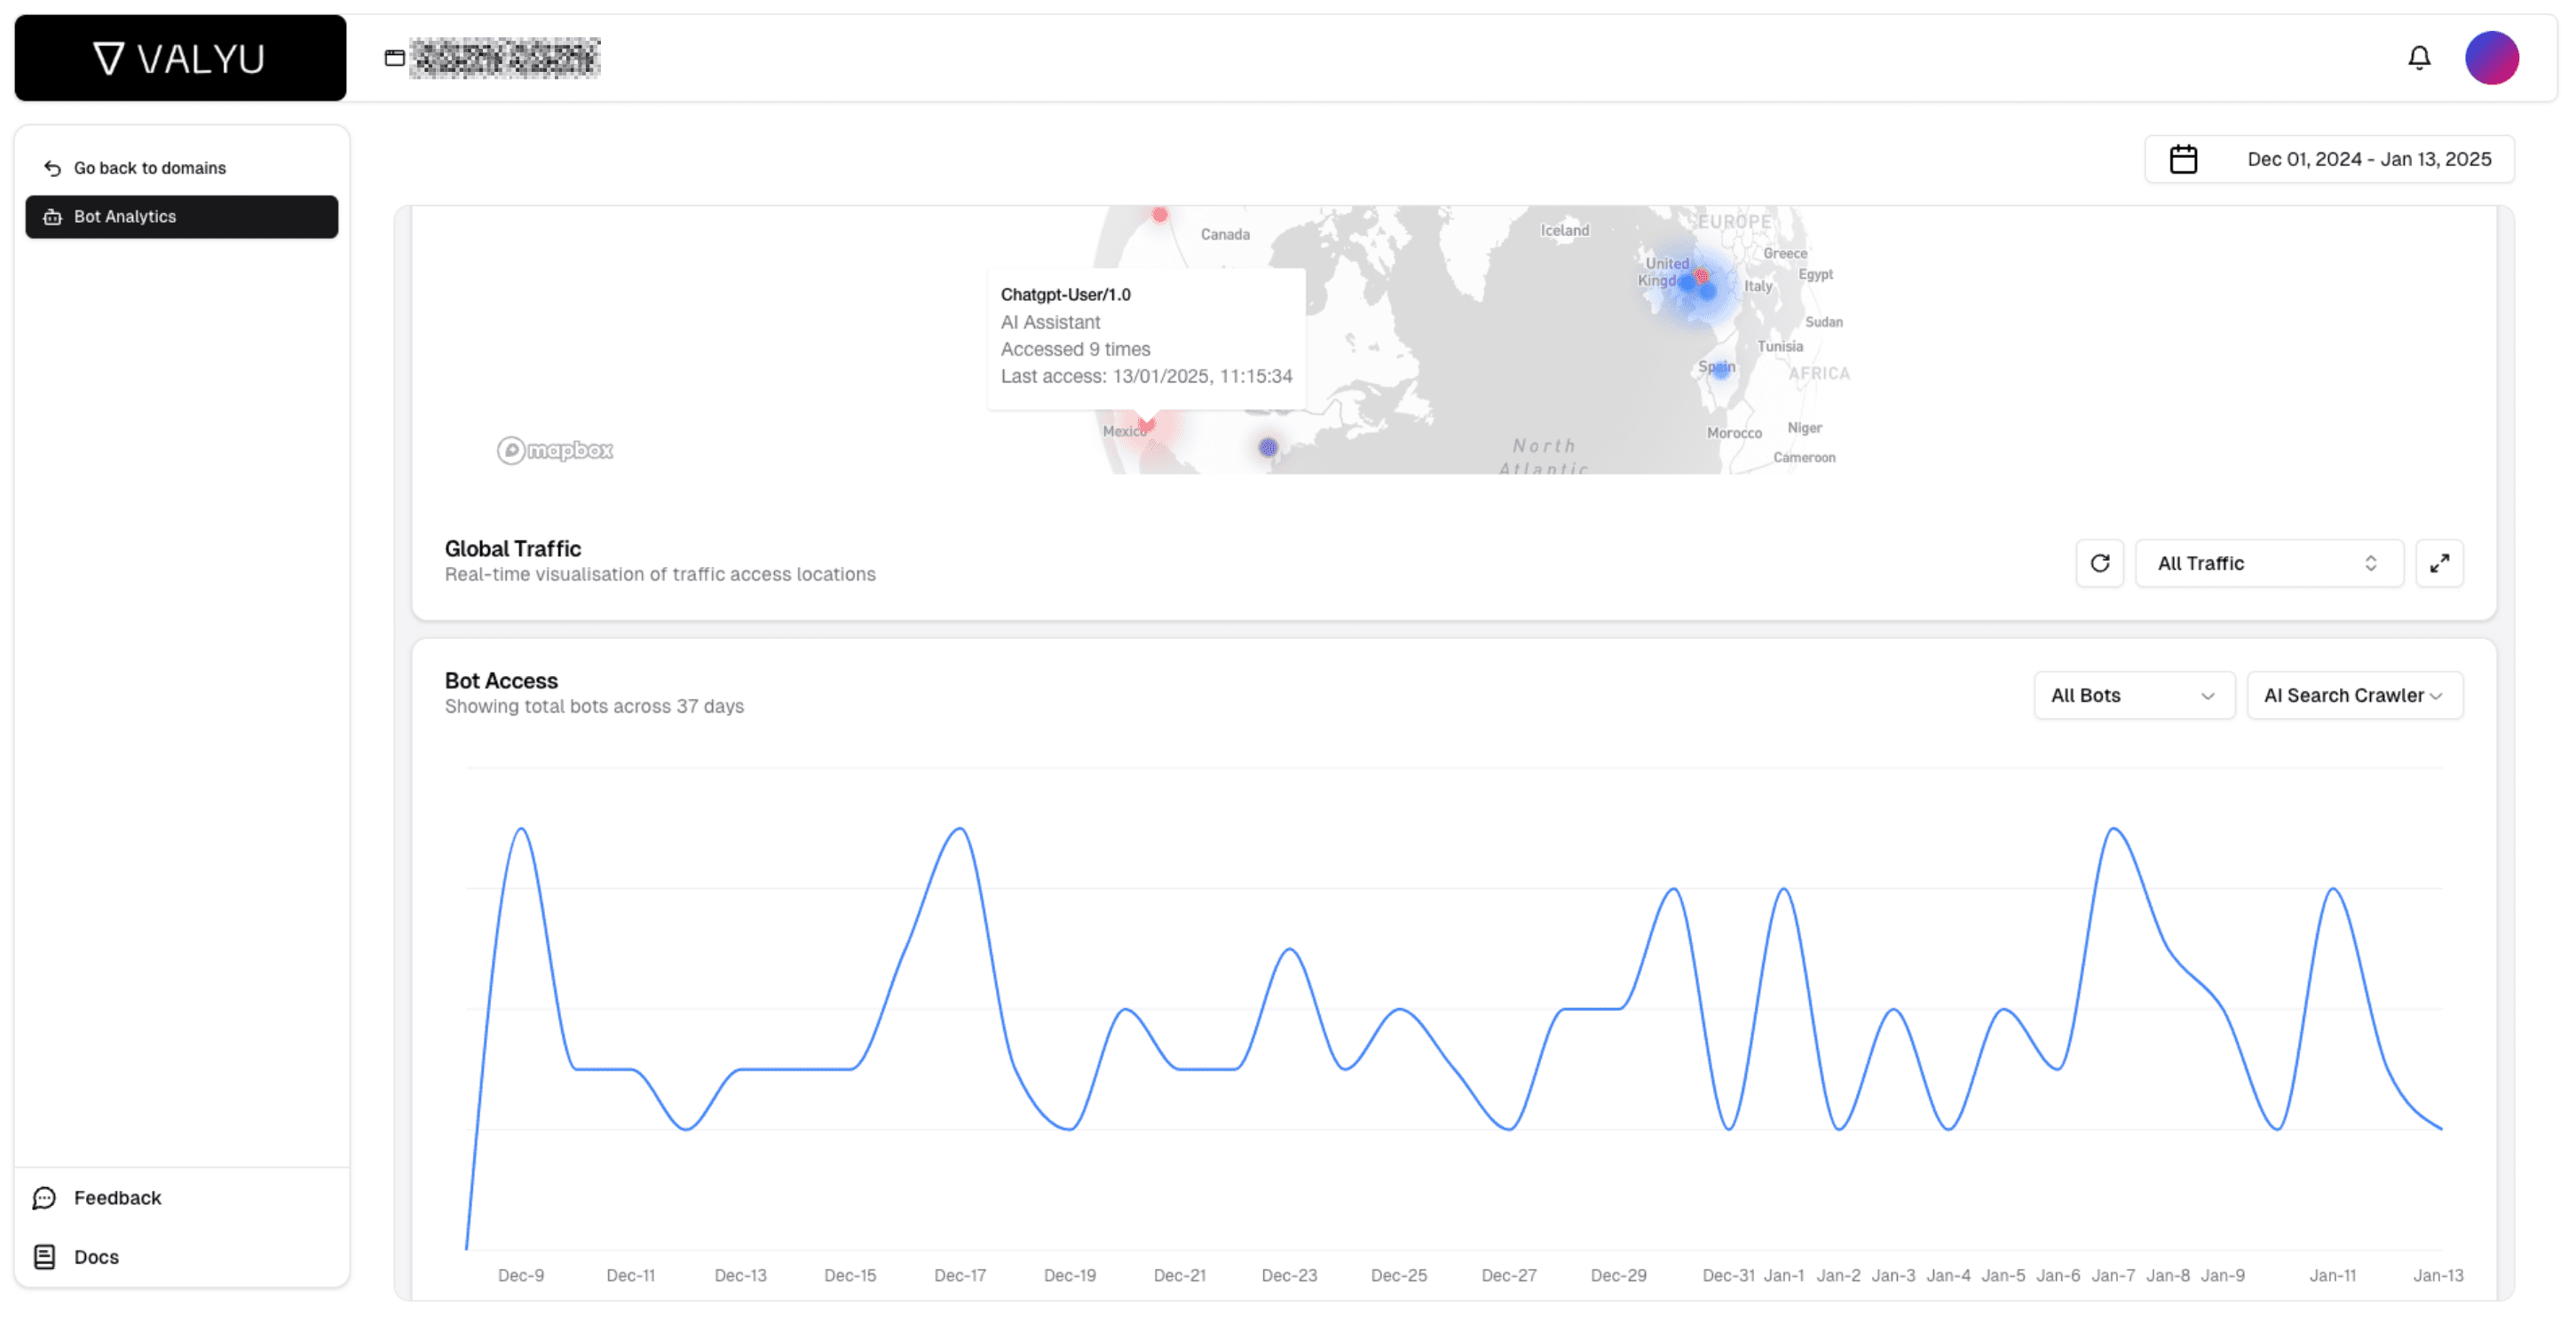Click the Chatgpt-User/1.0 tooltip title

coord(1065,295)
